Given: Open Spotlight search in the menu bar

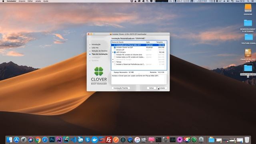Looking at the screenshot, I should (248, 1).
